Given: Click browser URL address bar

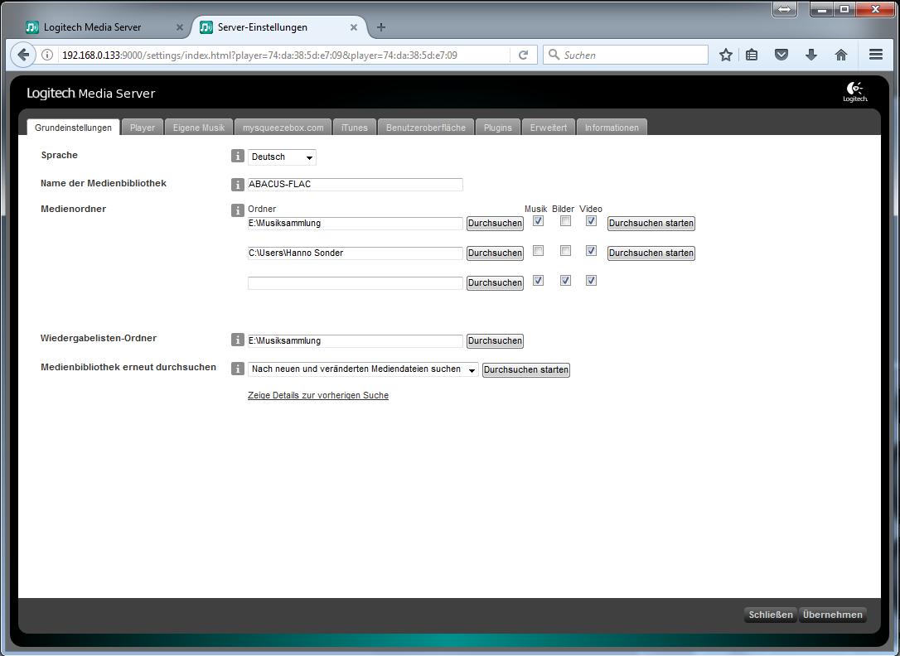Looking at the screenshot, I should (284, 55).
